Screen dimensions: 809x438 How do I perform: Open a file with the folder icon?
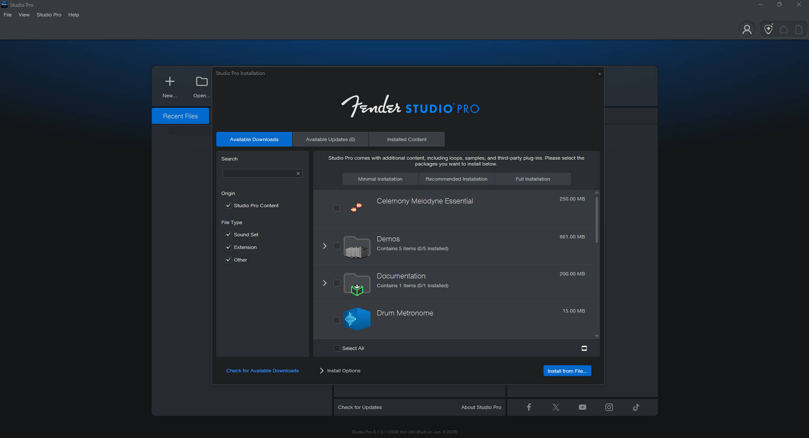click(202, 81)
